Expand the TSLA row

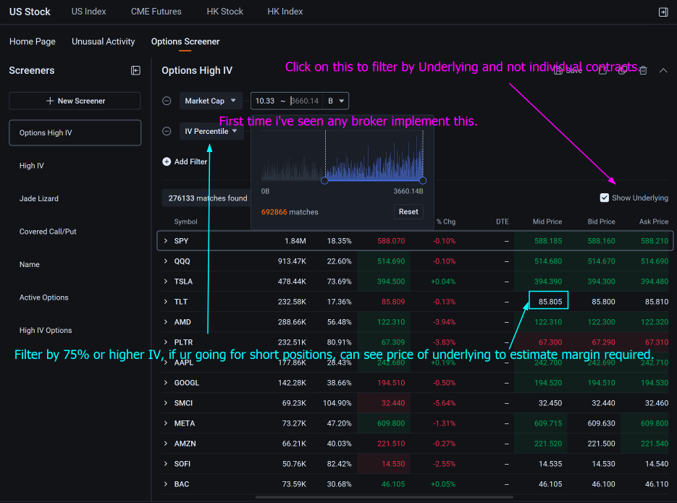pos(166,282)
